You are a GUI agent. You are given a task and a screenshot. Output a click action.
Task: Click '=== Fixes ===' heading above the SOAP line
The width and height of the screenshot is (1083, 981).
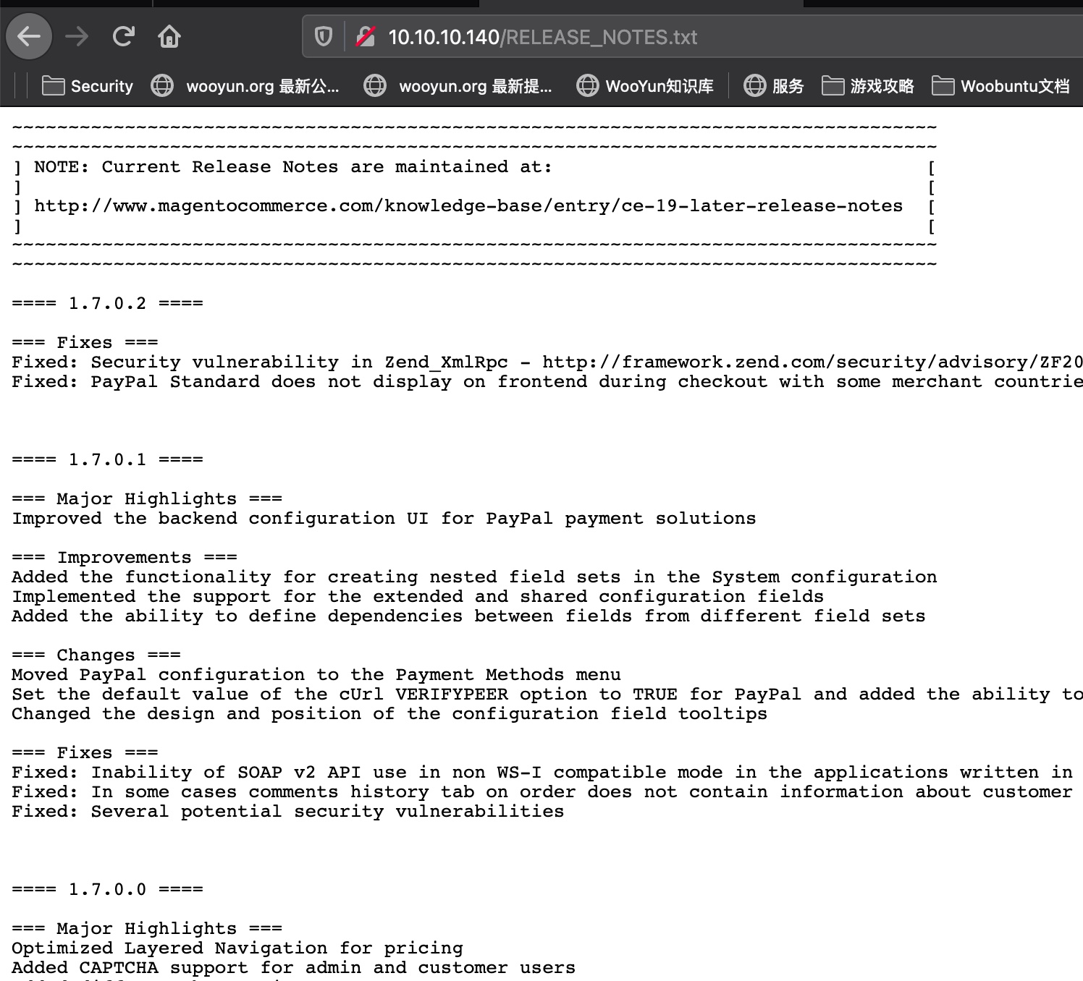point(85,753)
